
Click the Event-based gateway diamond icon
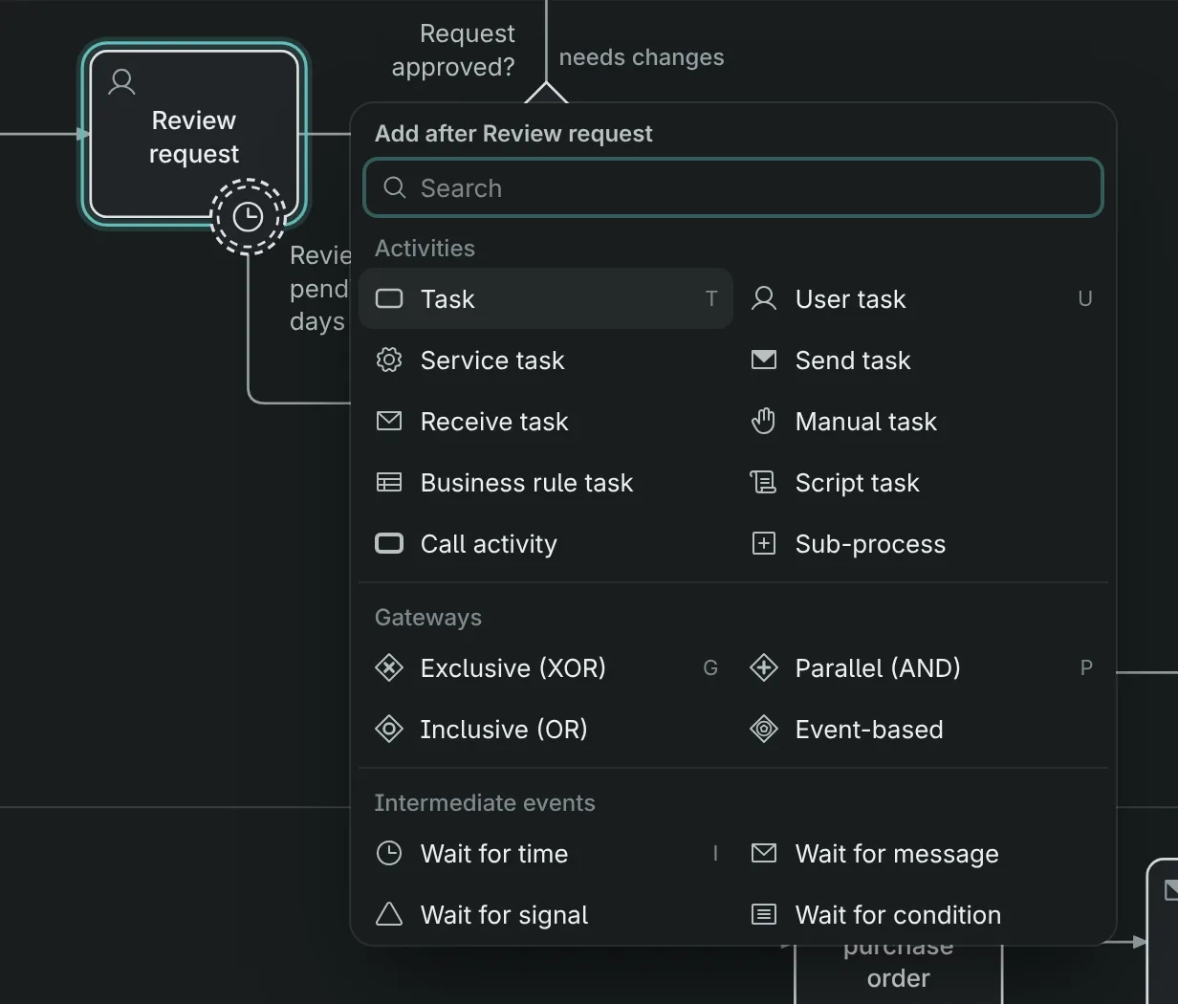point(764,729)
